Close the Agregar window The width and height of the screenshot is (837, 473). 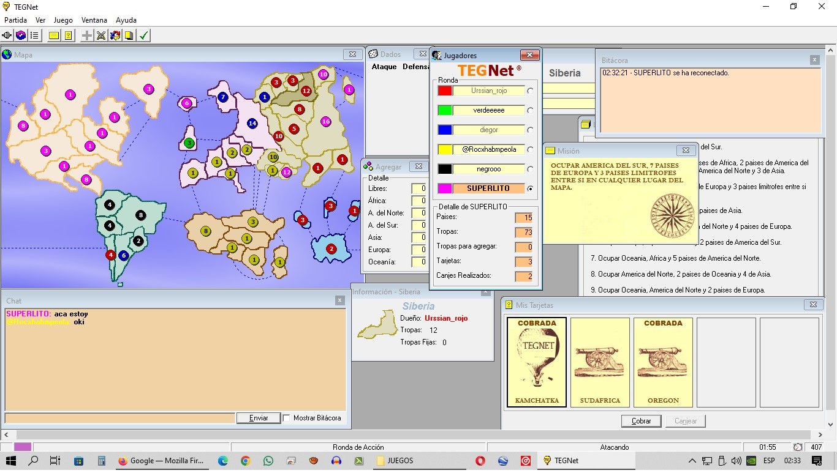click(418, 166)
